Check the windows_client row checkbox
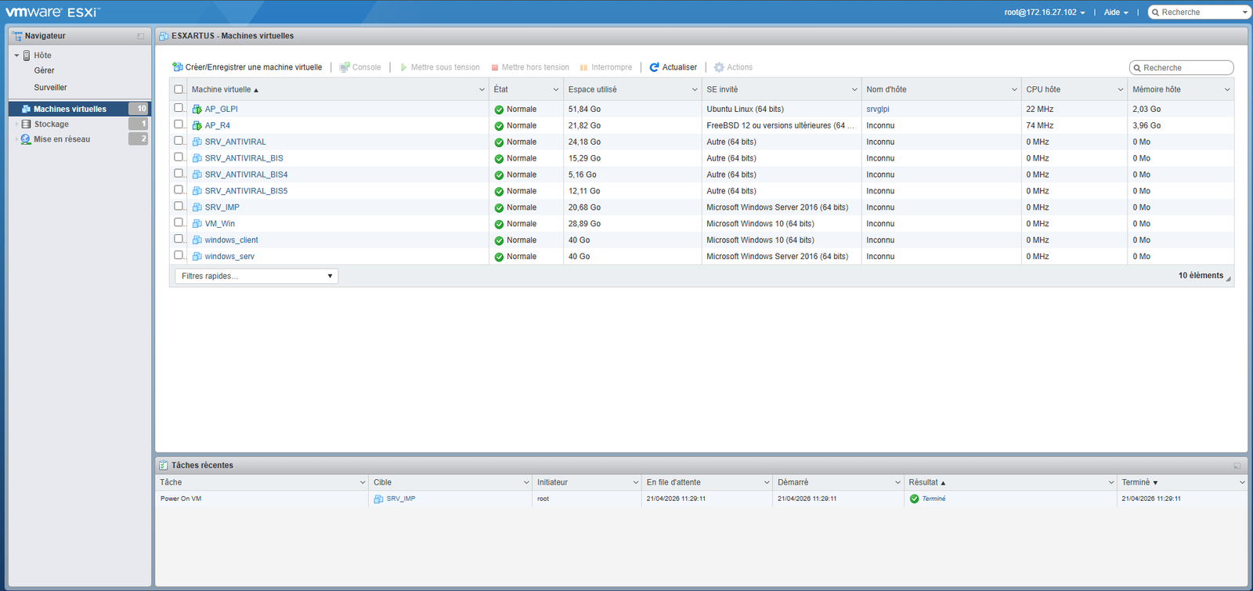 [x=179, y=240]
